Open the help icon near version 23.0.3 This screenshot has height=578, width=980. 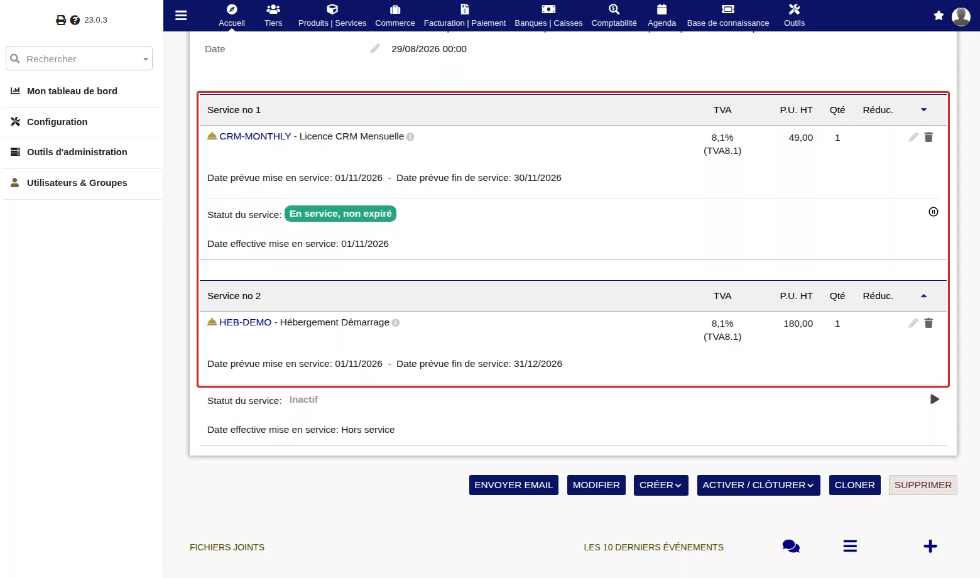click(x=75, y=20)
